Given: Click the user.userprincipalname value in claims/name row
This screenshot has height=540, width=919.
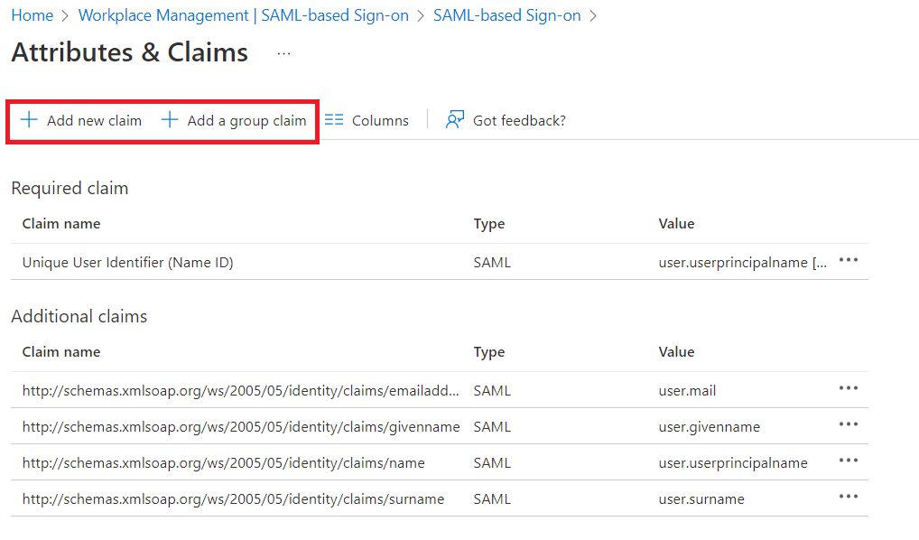Looking at the screenshot, I should 733,463.
